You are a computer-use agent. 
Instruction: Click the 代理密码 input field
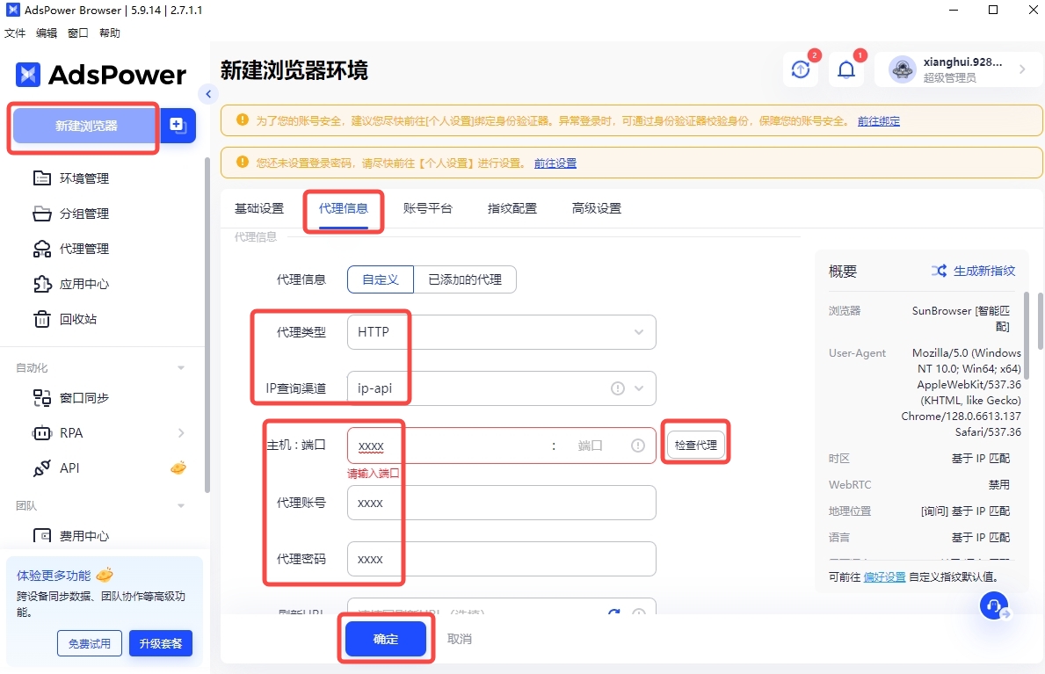[x=501, y=559]
